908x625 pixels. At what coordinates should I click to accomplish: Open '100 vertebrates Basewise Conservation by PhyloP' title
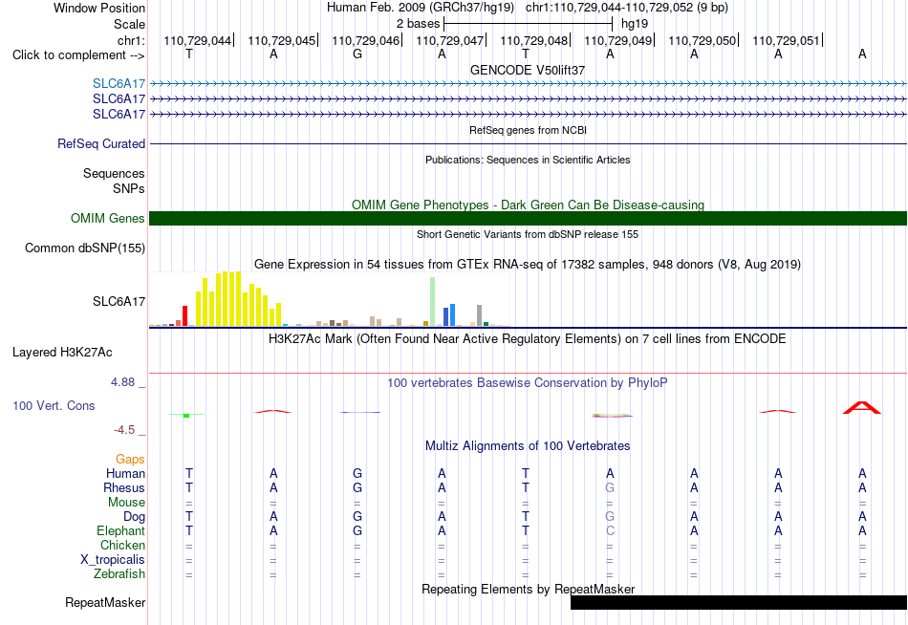click(528, 383)
